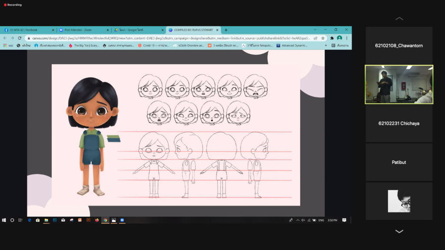This screenshot has width=445, height=250.
Task: Open Chrome three-dot menu
Action: pos(346,38)
